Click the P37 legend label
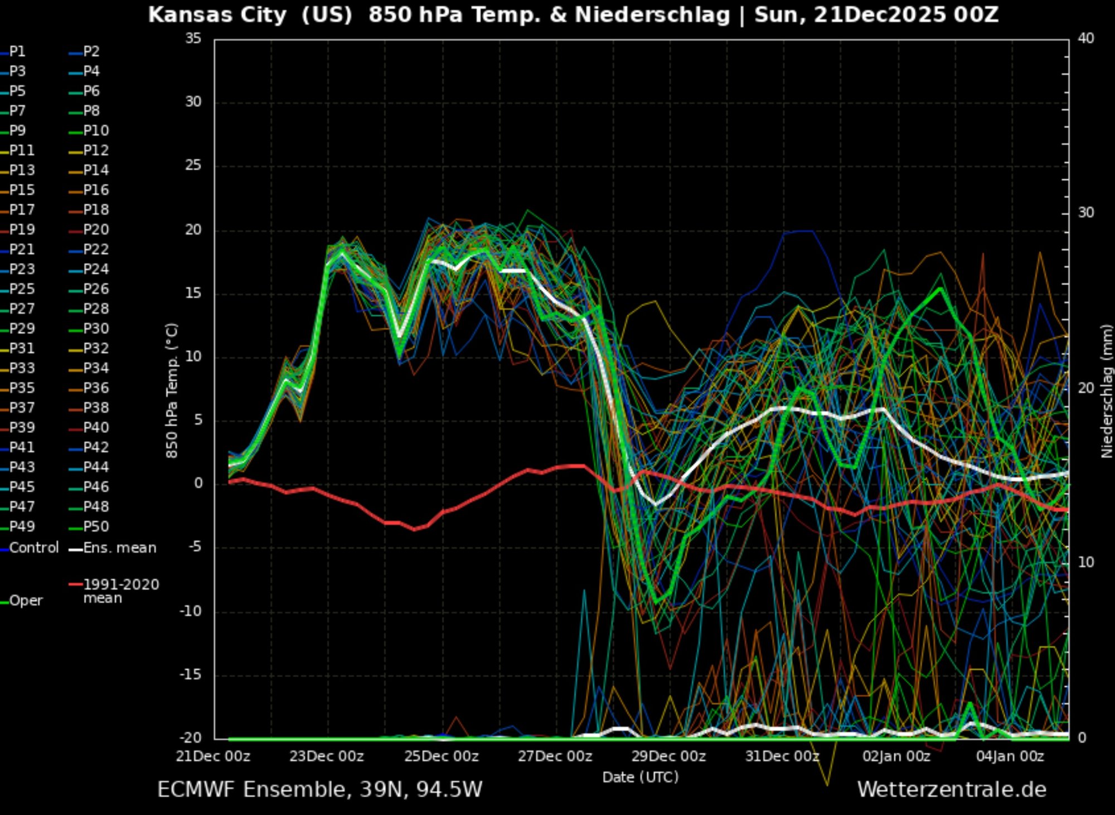The height and width of the screenshot is (815, 1115). [21, 408]
